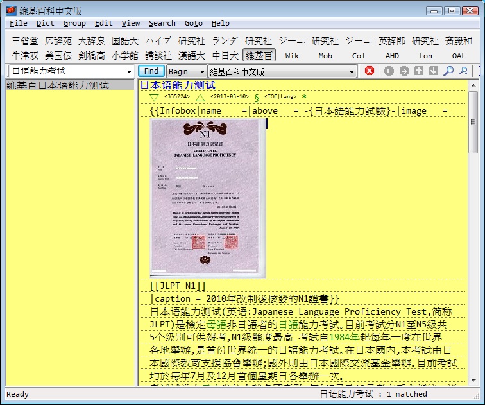Viewport: 485px width, 405px height.
Task: Click the vertical scrollbar thumb
Action: [473, 122]
